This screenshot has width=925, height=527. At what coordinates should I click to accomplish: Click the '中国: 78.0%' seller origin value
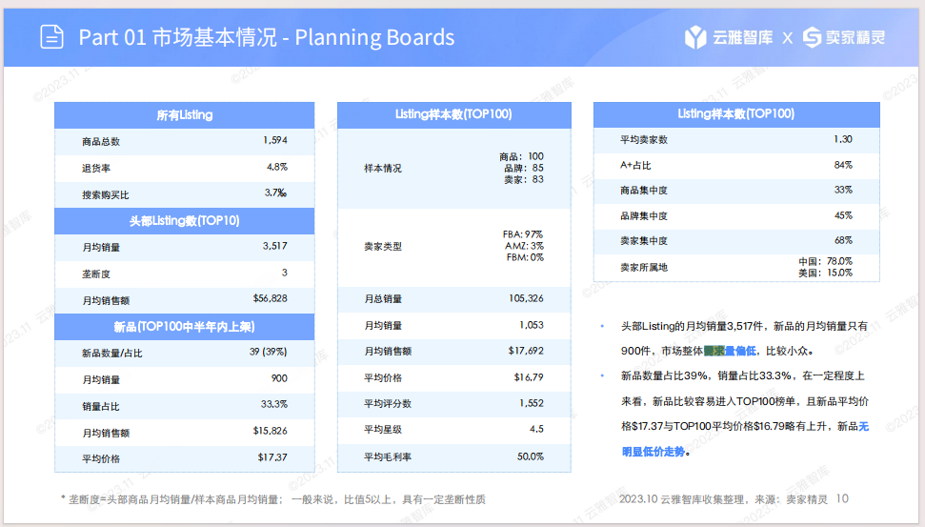tap(825, 261)
